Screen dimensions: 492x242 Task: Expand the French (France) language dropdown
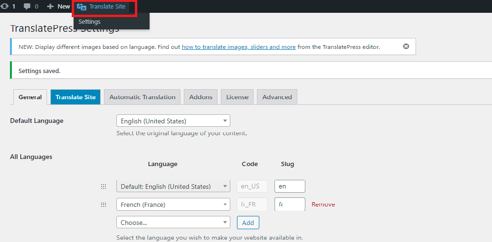point(173,205)
